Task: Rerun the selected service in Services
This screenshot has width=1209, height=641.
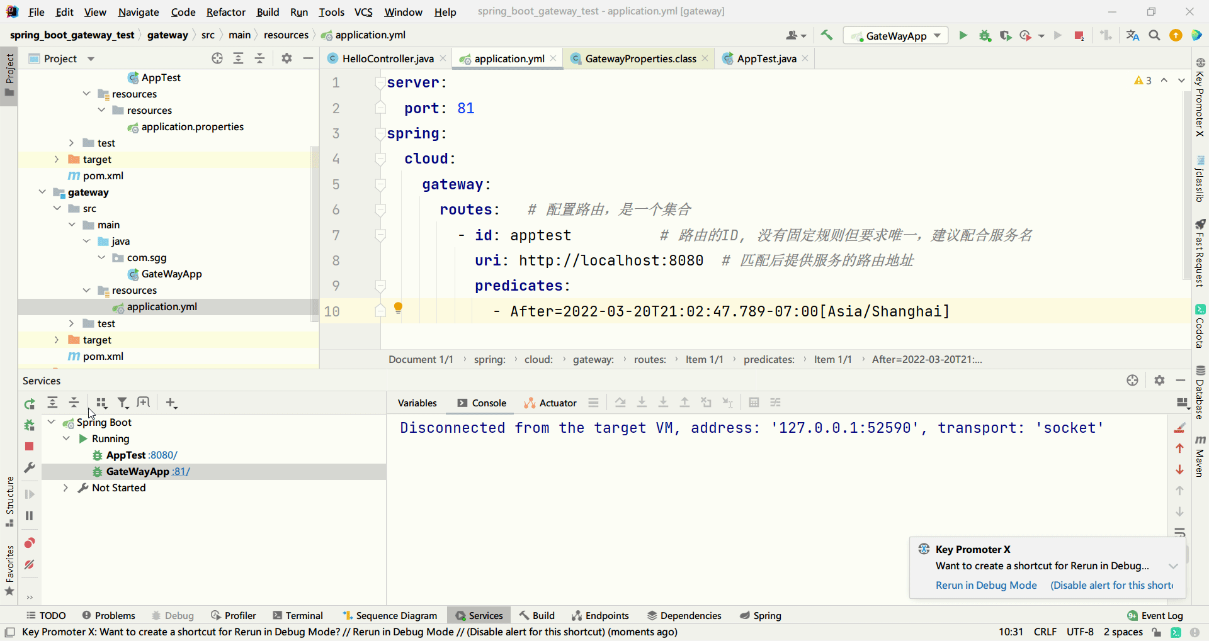Action: pyautogui.click(x=30, y=403)
